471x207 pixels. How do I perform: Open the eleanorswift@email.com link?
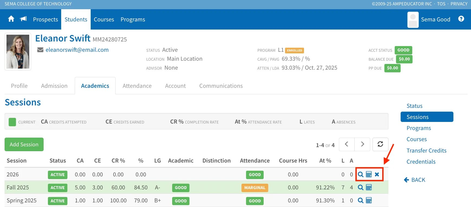(77, 50)
